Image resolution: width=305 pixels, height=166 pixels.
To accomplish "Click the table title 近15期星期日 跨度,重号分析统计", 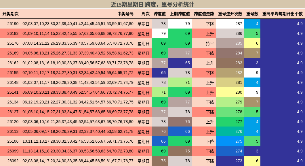I will 152,4.
